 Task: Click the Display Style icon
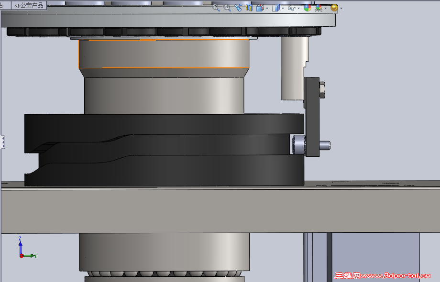[x=276, y=8]
